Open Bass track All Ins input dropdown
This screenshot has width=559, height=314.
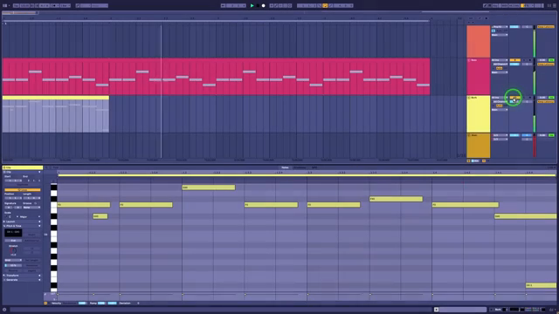pos(500,60)
